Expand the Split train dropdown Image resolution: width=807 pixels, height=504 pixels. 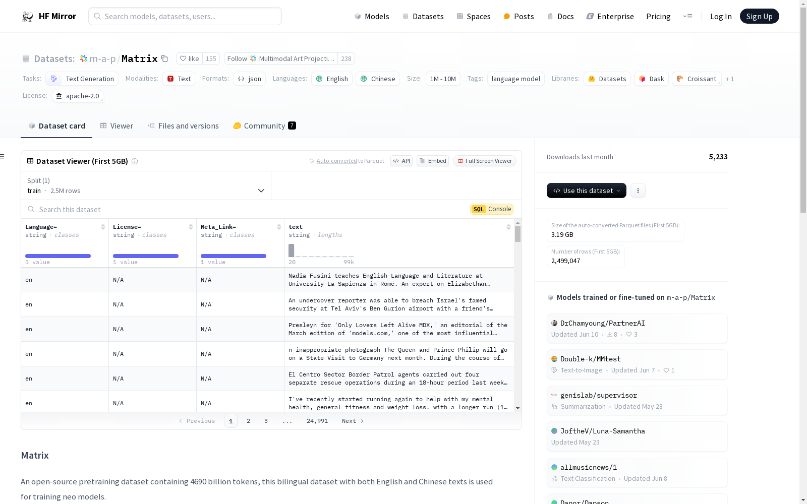pos(146,185)
